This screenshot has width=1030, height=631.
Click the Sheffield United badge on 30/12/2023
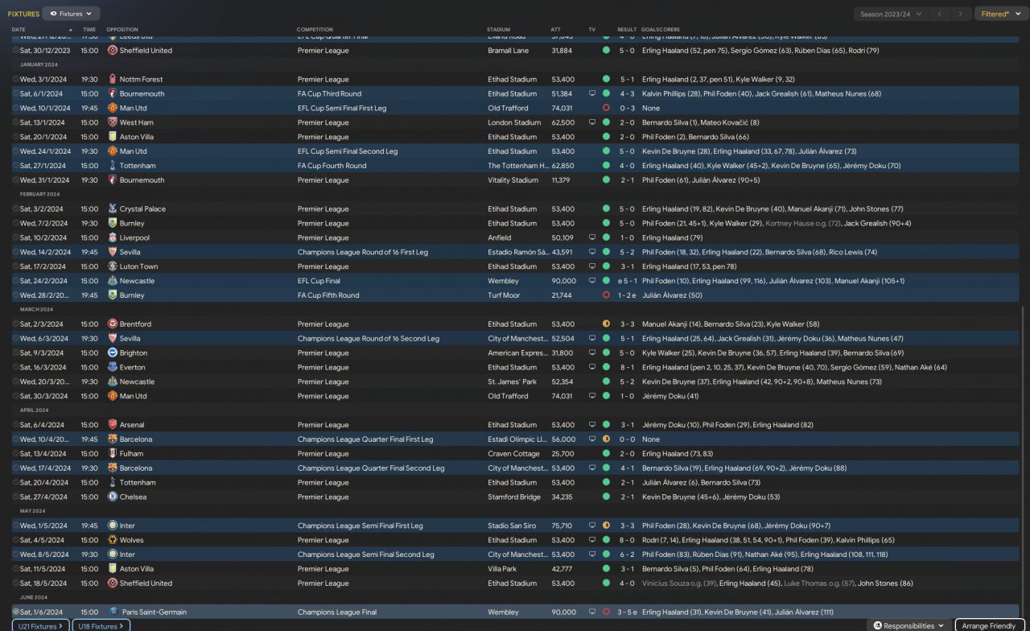point(113,51)
